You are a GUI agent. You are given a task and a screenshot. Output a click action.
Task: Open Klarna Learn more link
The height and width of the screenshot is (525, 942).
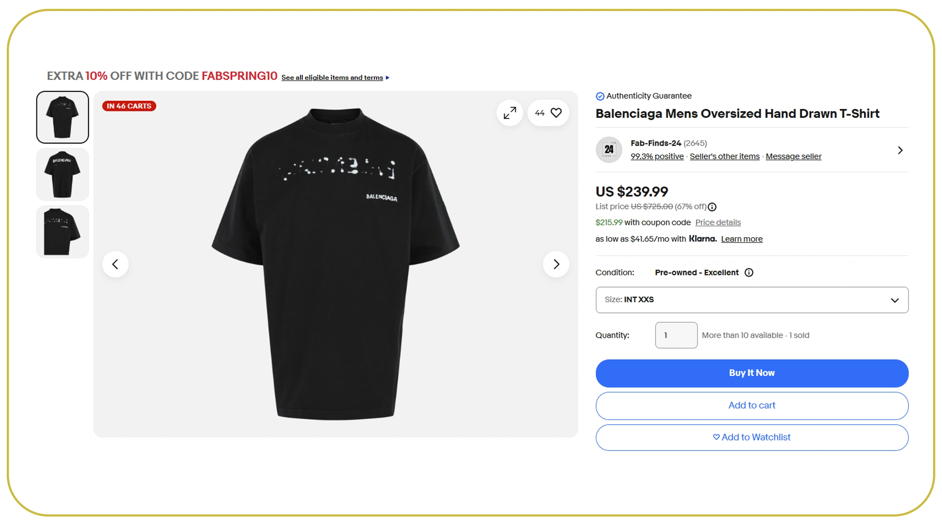pyautogui.click(x=742, y=239)
